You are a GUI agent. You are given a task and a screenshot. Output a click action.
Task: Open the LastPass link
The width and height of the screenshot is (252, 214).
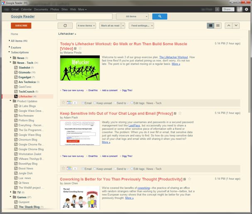134,126
